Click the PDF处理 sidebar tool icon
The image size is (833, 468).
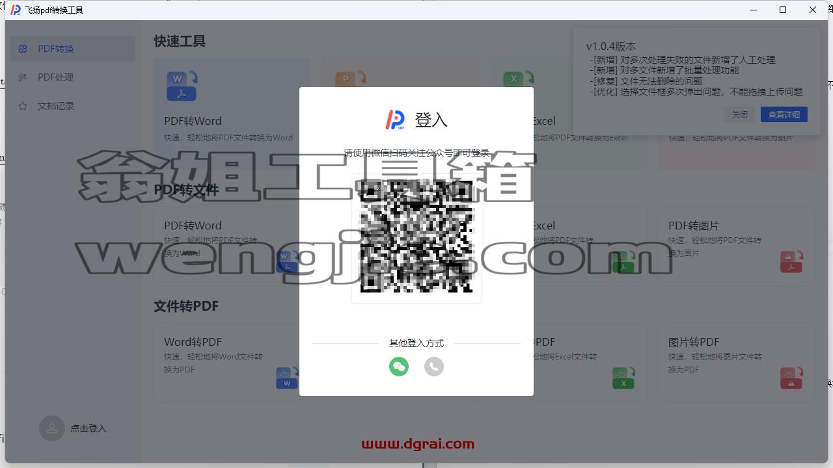coord(23,77)
